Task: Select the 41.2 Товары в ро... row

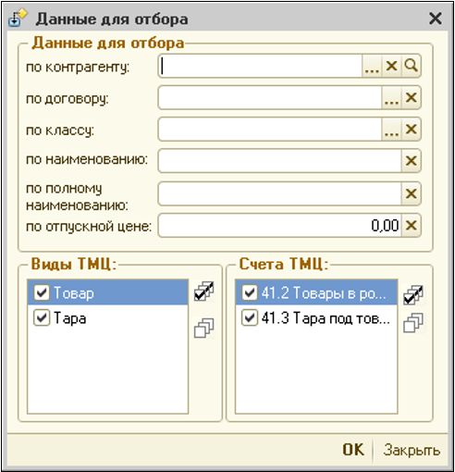Action: click(x=316, y=292)
